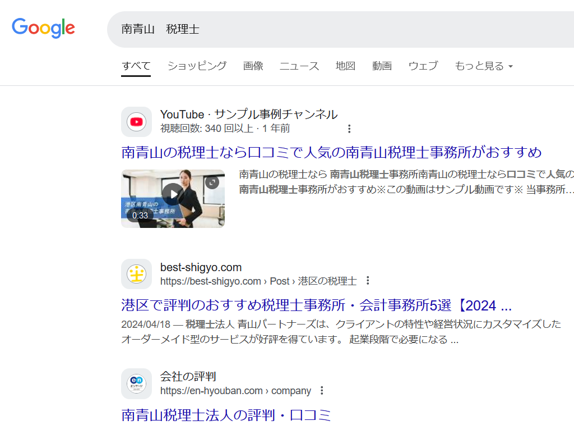
Task: Select the ウェブ tab
Action: 423,66
